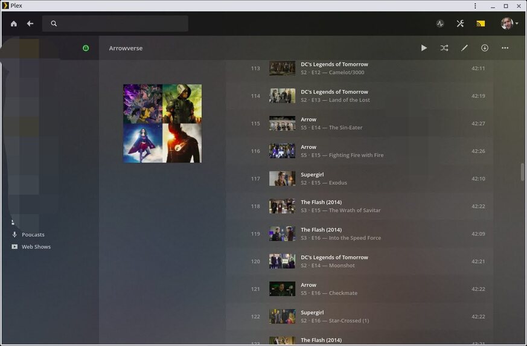Open the more options ellipsis
Image resolution: width=527 pixels, height=346 pixels.
click(x=505, y=48)
